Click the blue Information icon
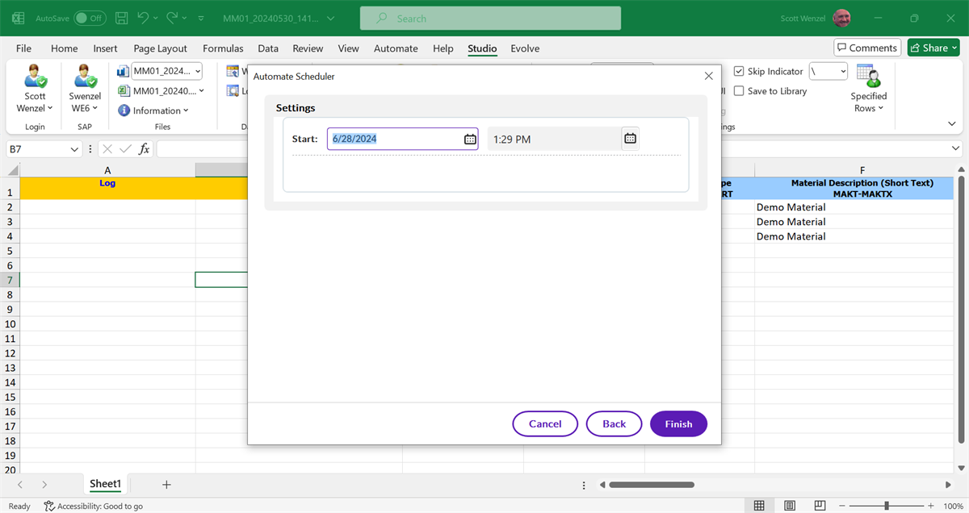Viewport: 969px width, 513px height. point(124,111)
